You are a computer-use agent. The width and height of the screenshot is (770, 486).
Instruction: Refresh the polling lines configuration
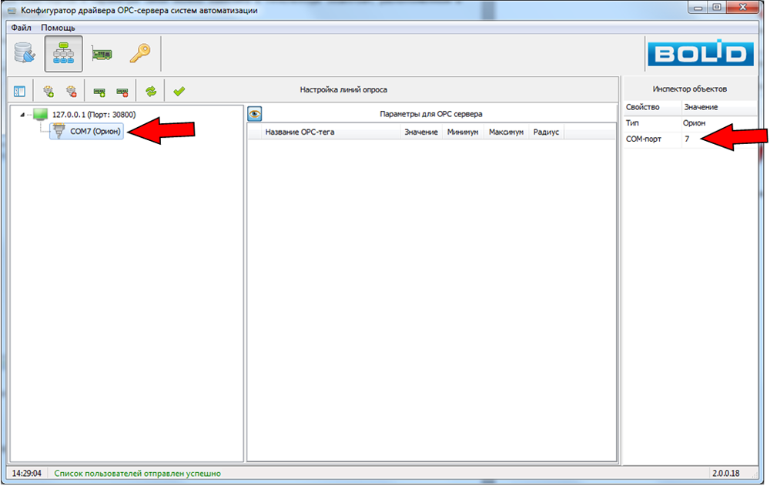click(151, 91)
